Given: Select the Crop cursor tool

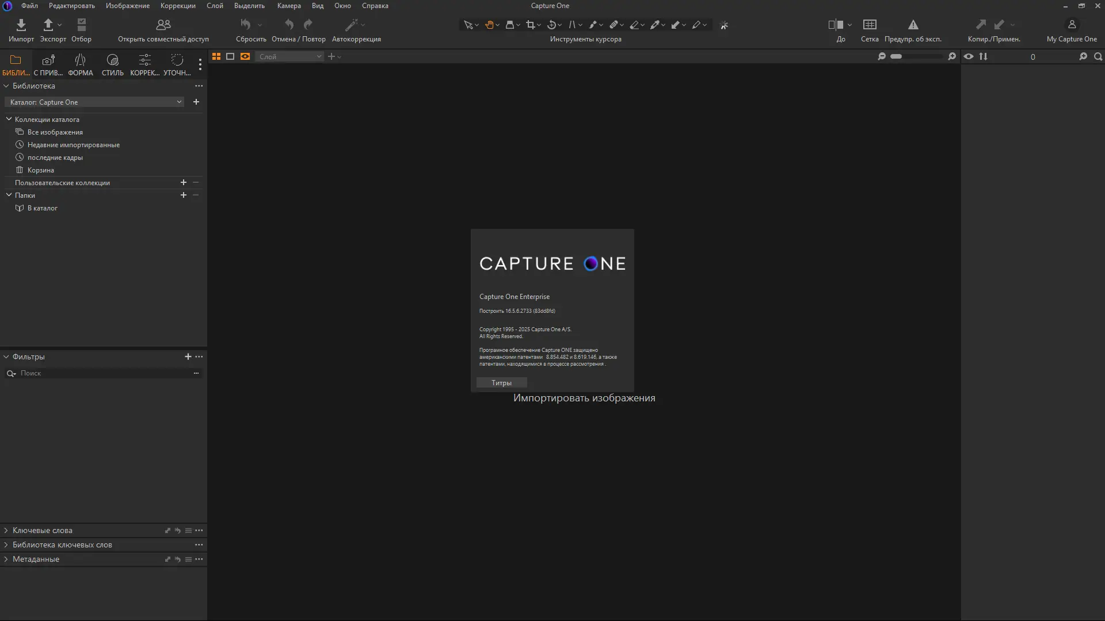Looking at the screenshot, I should [531, 25].
